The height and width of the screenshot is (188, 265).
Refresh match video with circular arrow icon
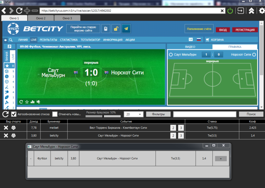click(x=21, y=102)
